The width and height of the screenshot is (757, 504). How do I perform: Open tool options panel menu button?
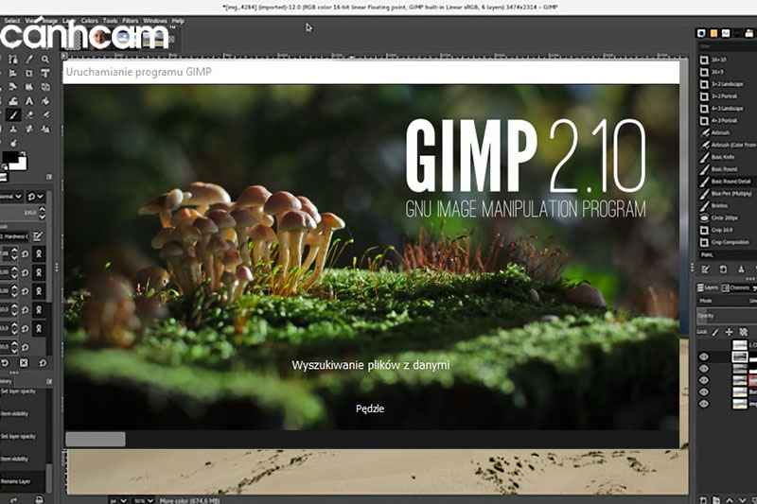coord(49,177)
